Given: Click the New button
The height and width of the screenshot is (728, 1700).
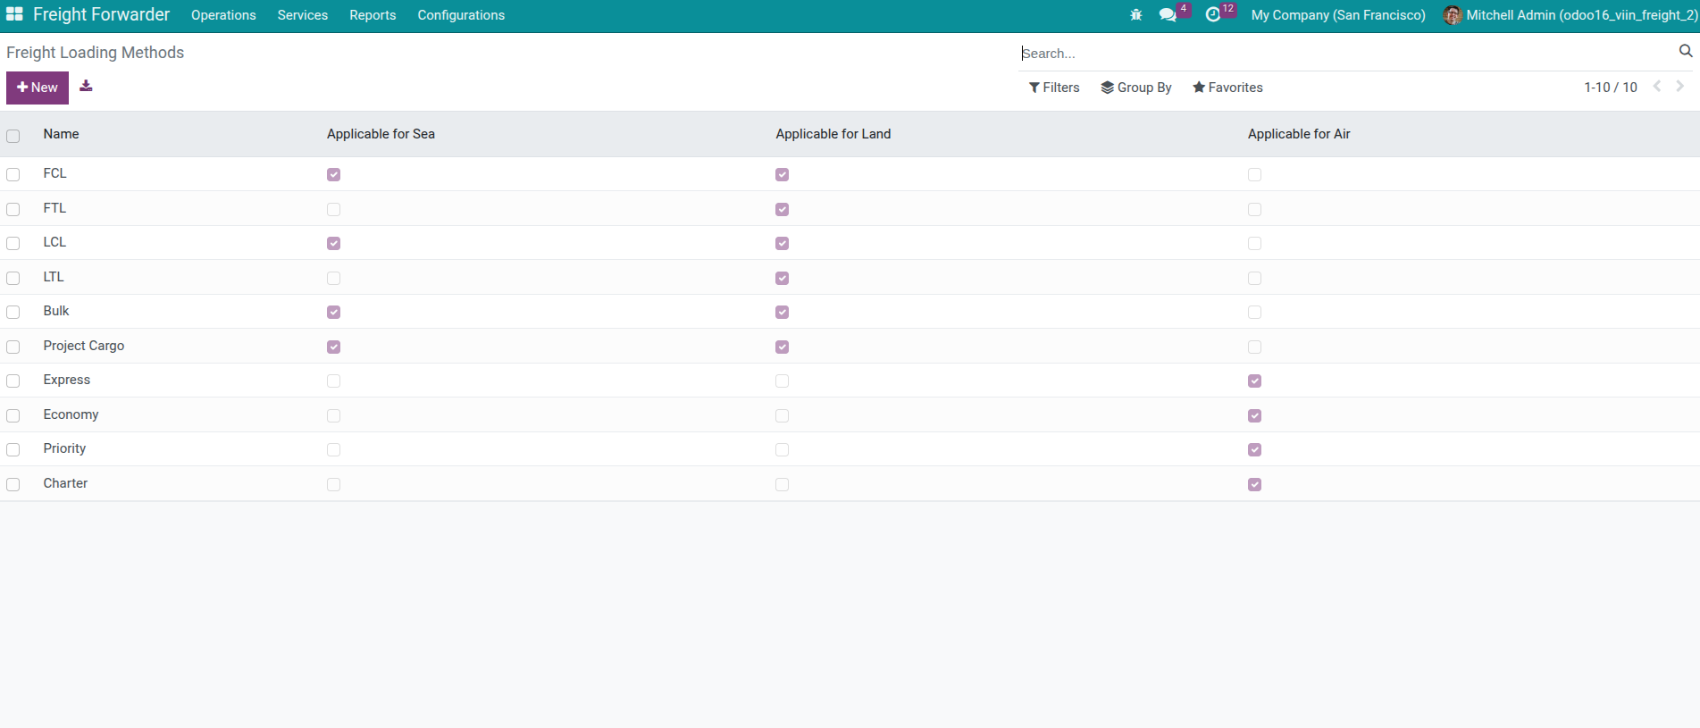Looking at the screenshot, I should pyautogui.click(x=38, y=88).
